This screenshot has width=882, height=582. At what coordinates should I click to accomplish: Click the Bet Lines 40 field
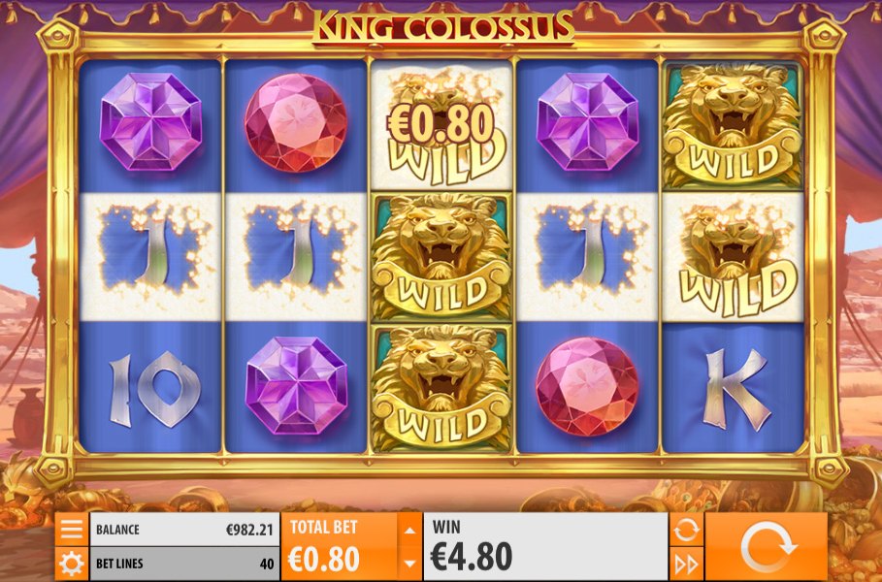[184, 564]
